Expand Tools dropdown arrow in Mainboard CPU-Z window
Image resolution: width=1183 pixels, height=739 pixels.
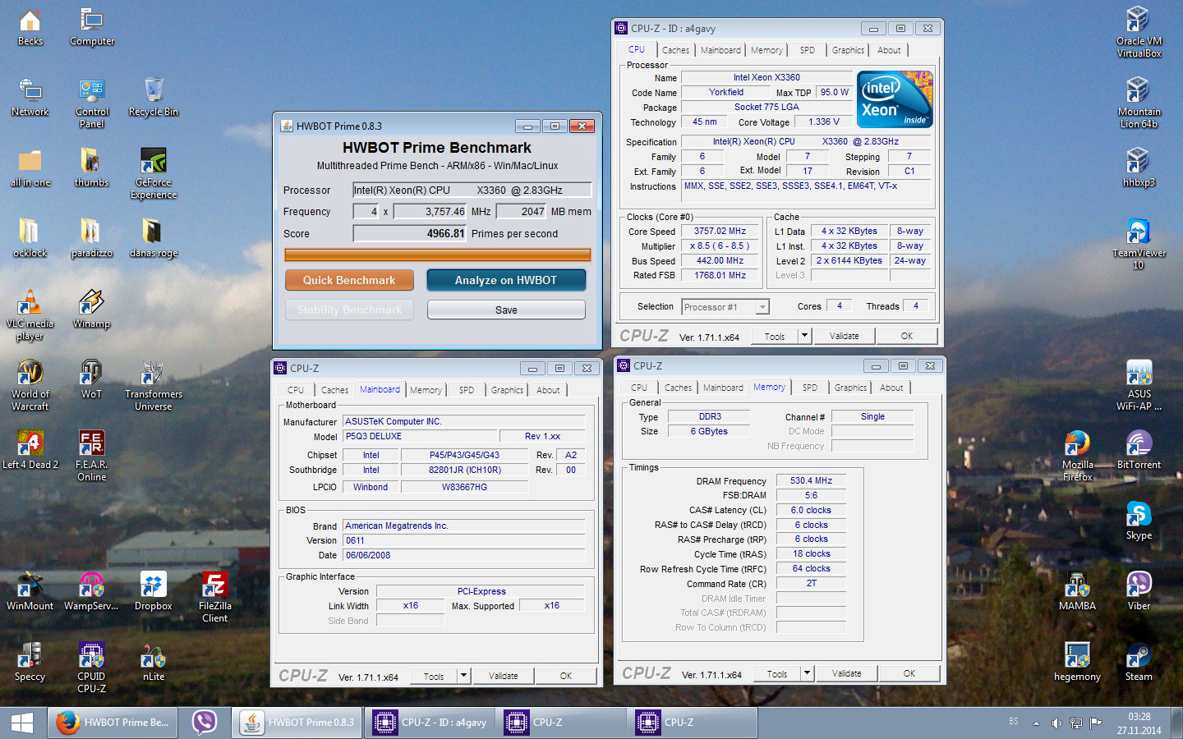[x=463, y=676]
